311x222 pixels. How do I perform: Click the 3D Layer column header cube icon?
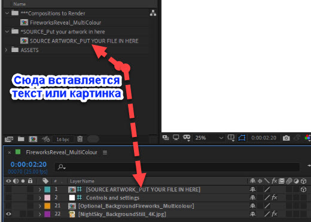(303, 181)
